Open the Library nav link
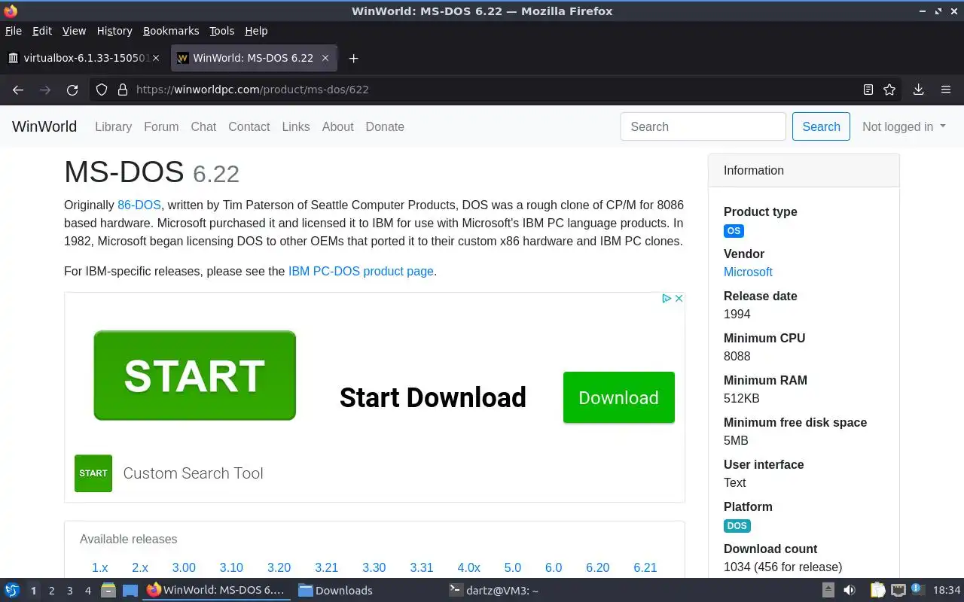964x602 pixels. [x=113, y=126]
